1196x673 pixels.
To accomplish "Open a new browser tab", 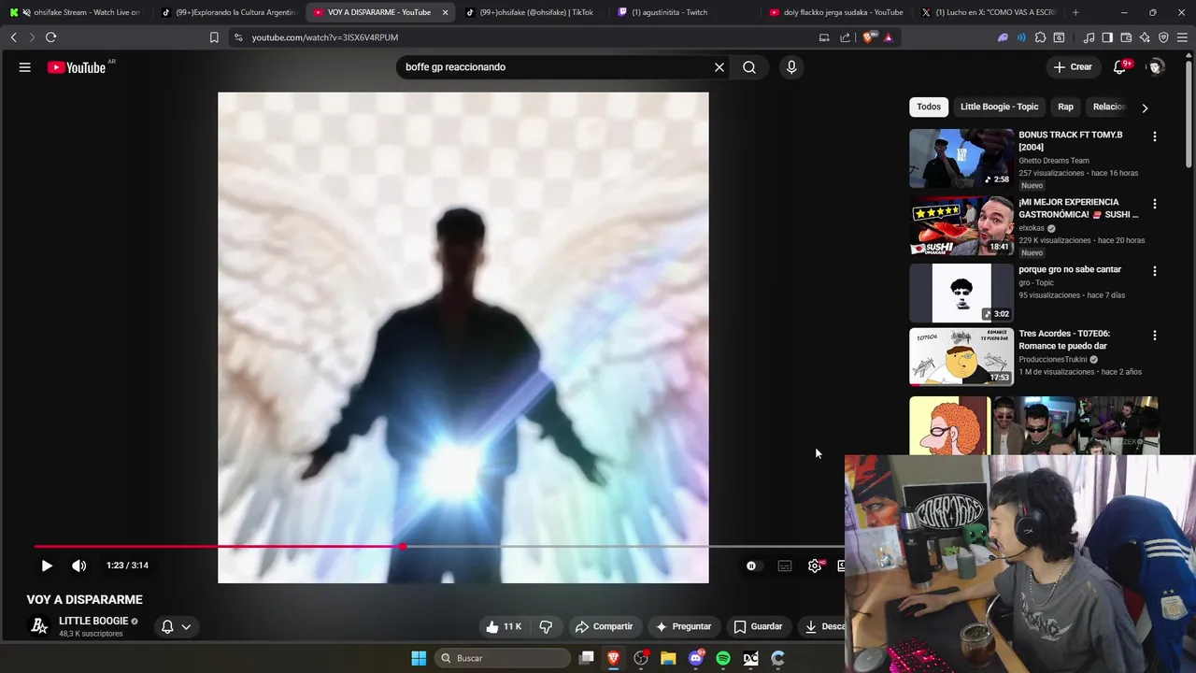I will [x=1075, y=12].
